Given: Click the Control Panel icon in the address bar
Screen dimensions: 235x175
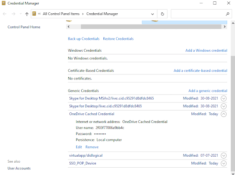Looking at the screenshot, I should [34, 14].
